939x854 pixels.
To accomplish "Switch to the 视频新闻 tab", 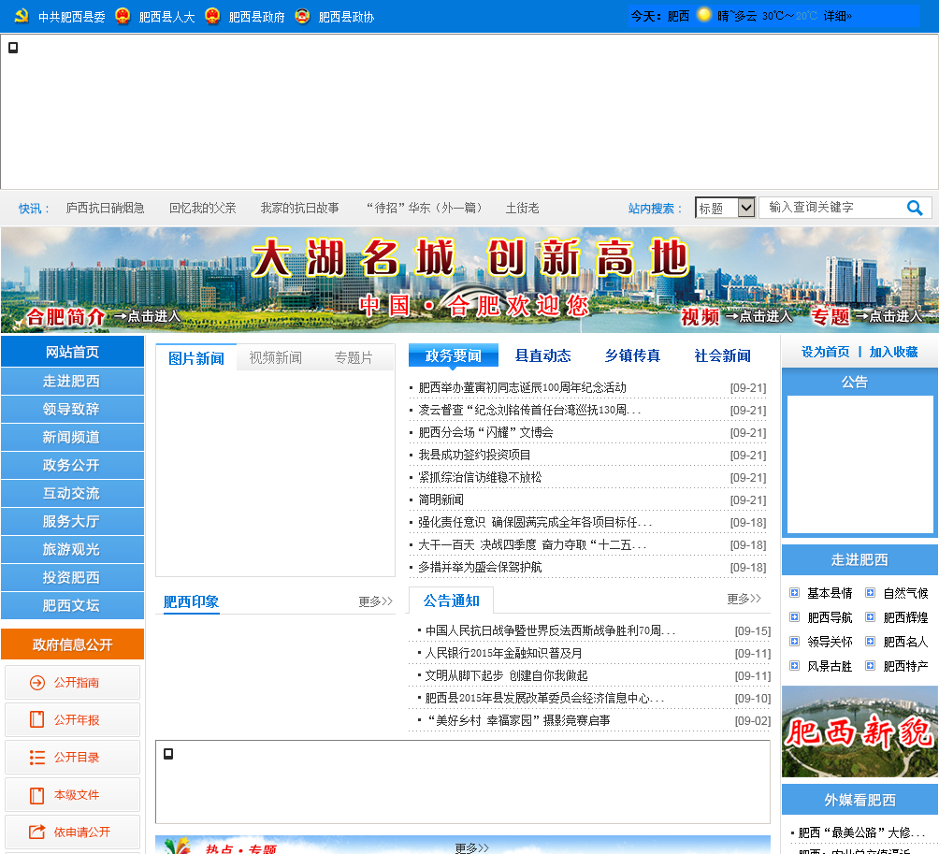I will pos(275,357).
